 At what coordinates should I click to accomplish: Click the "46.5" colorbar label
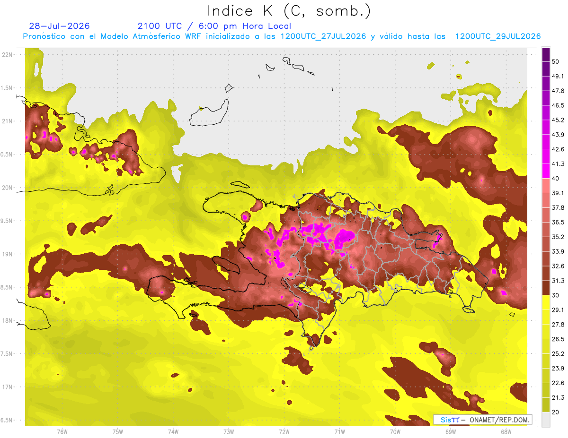[x=559, y=105]
